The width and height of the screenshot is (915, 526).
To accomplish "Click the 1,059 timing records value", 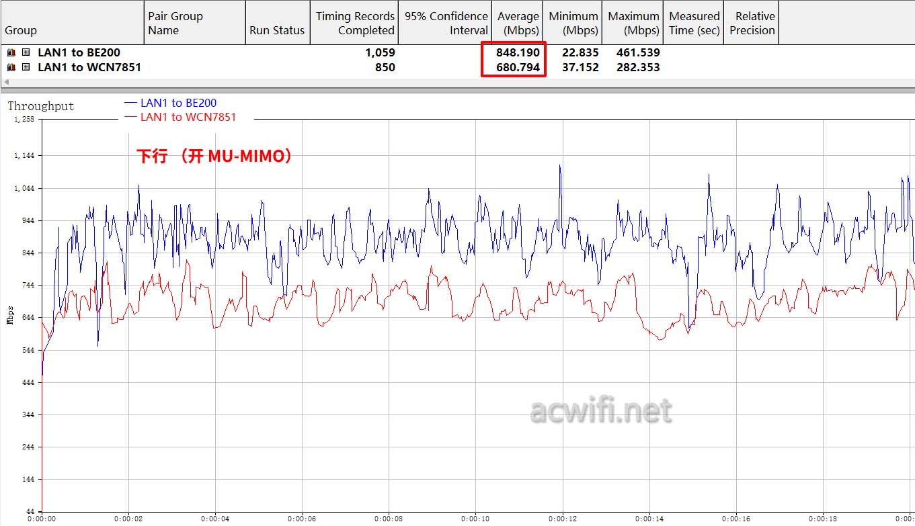I will [380, 52].
